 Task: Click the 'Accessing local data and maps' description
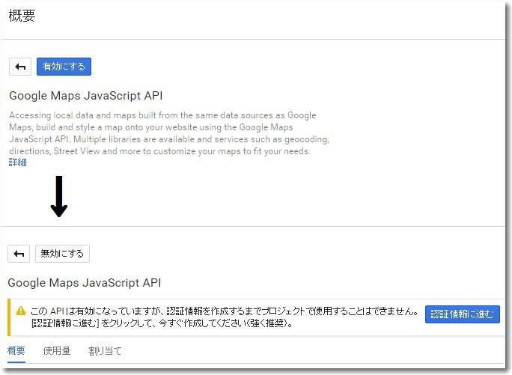(x=169, y=133)
